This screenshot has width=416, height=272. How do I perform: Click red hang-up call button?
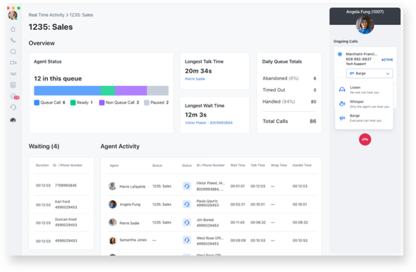click(x=365, y=140)
